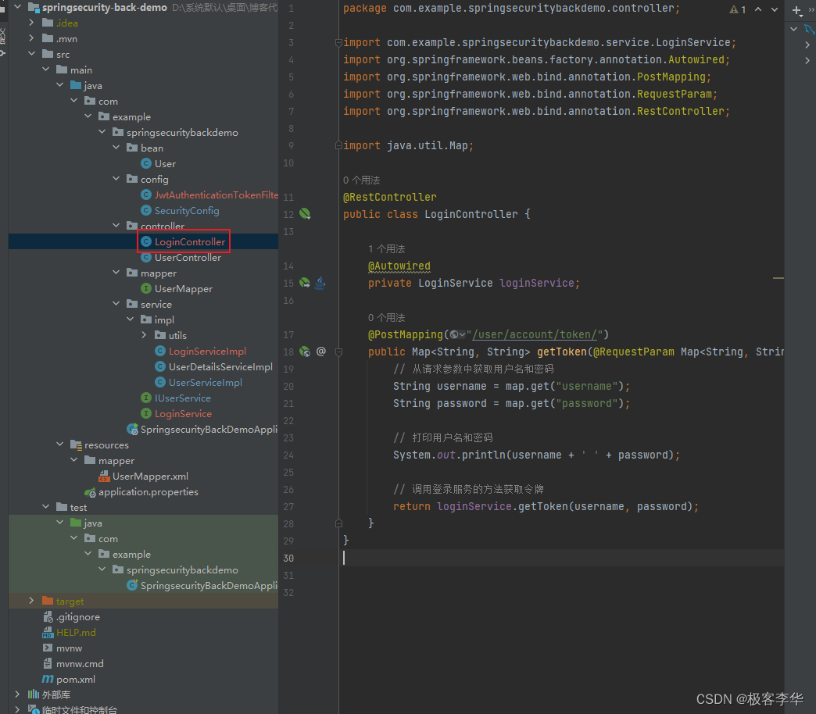This screenshot has height=714, width=816.
Task: Open test SpringsecurityBackDemoApplication test class
Action: click(x=203, y=586)
